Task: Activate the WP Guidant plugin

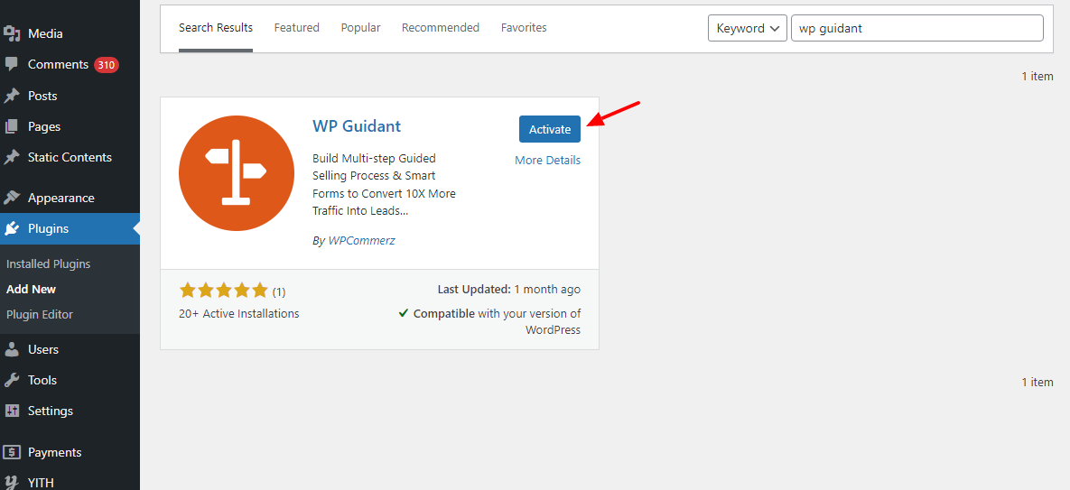Action: (x=549, y=129)
